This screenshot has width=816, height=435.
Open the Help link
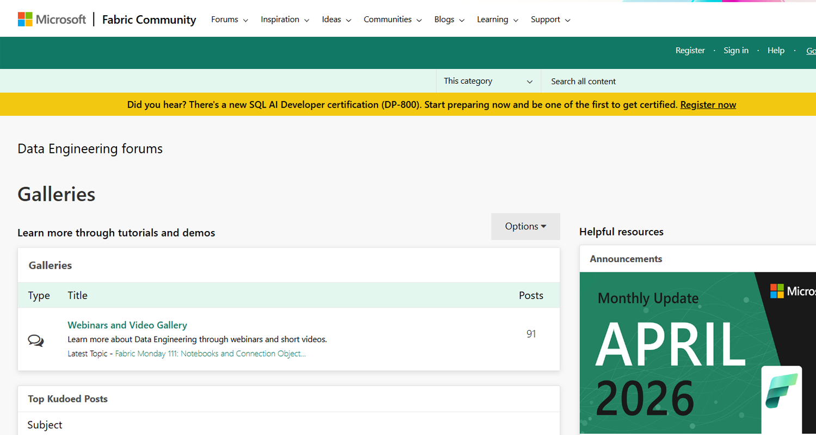pyautogui.click(x=776, y=51)
